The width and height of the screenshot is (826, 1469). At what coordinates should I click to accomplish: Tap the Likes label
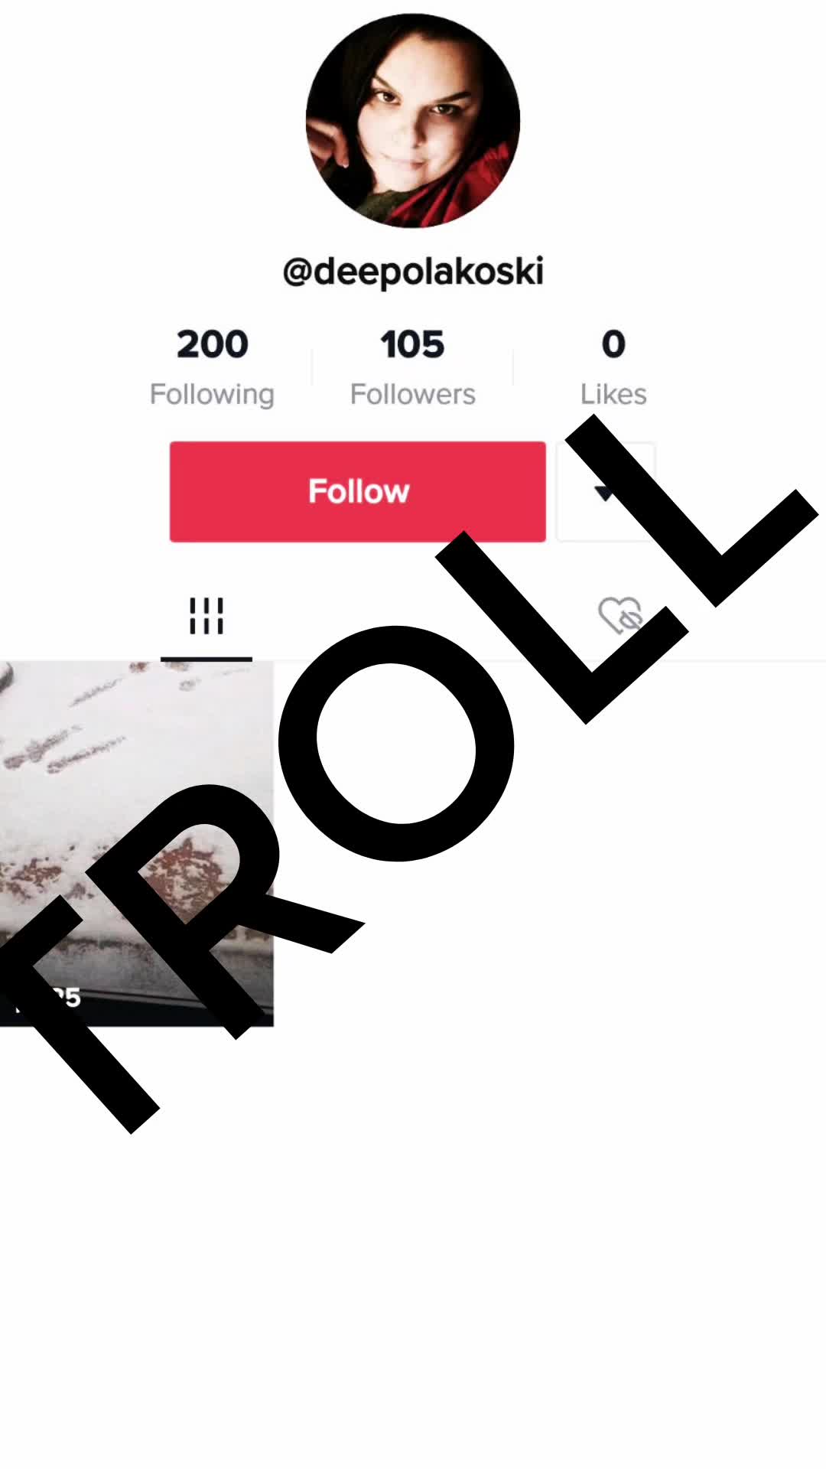pyautogui.click(x=613, y=395)
